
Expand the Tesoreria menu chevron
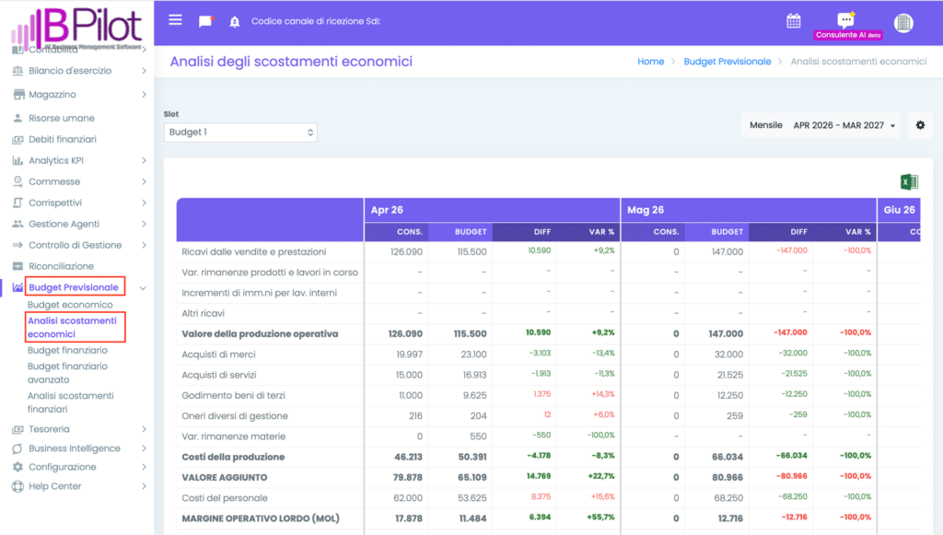[x=144, y=429]
